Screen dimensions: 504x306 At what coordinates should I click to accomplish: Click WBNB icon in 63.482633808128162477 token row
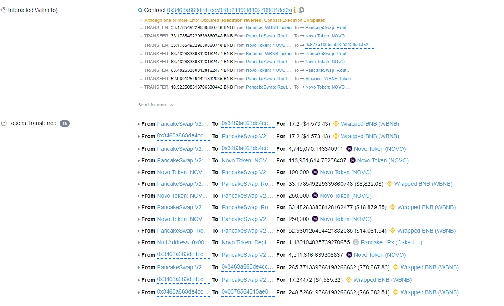click(x=392, y=207)
